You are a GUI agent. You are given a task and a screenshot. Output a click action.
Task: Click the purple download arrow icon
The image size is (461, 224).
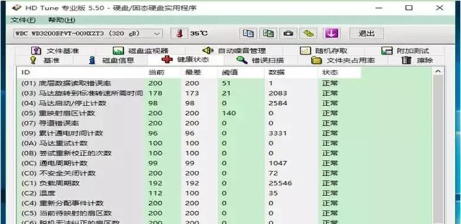332,33
